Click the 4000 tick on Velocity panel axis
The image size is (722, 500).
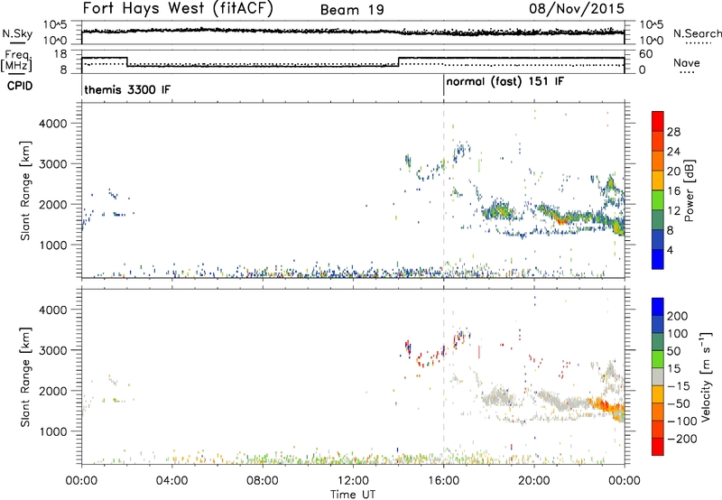pos(53,310)
